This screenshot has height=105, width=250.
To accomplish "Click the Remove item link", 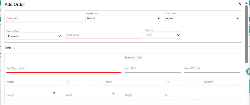I will 130,58.
